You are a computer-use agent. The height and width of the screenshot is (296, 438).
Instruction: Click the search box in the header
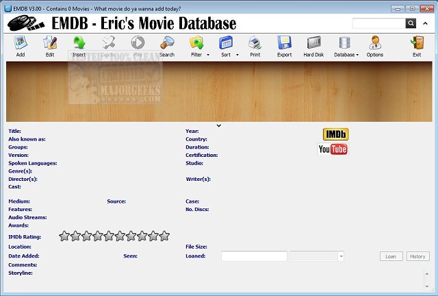click(378, 23)
